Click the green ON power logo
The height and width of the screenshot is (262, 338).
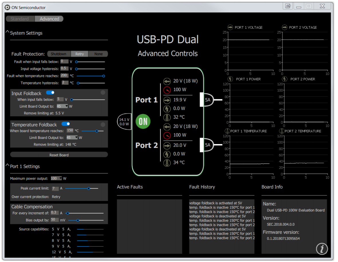[x=143, y=121]
